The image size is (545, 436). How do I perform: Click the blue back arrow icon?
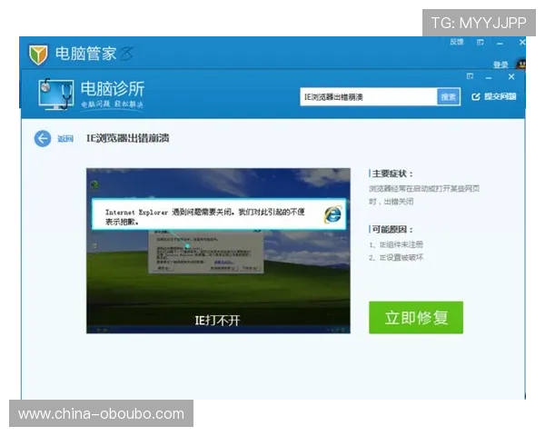coord(43,138)
